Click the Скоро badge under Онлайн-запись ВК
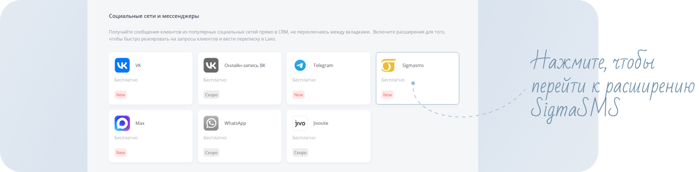 point(211,95)
